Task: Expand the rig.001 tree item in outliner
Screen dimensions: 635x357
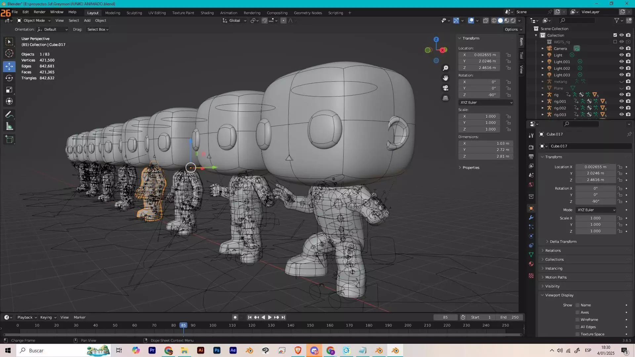Action: (542, 101)
